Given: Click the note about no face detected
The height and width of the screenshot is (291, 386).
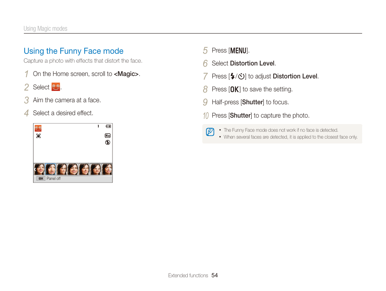Looking at the screenshot, I should click(x=281, y=130).
